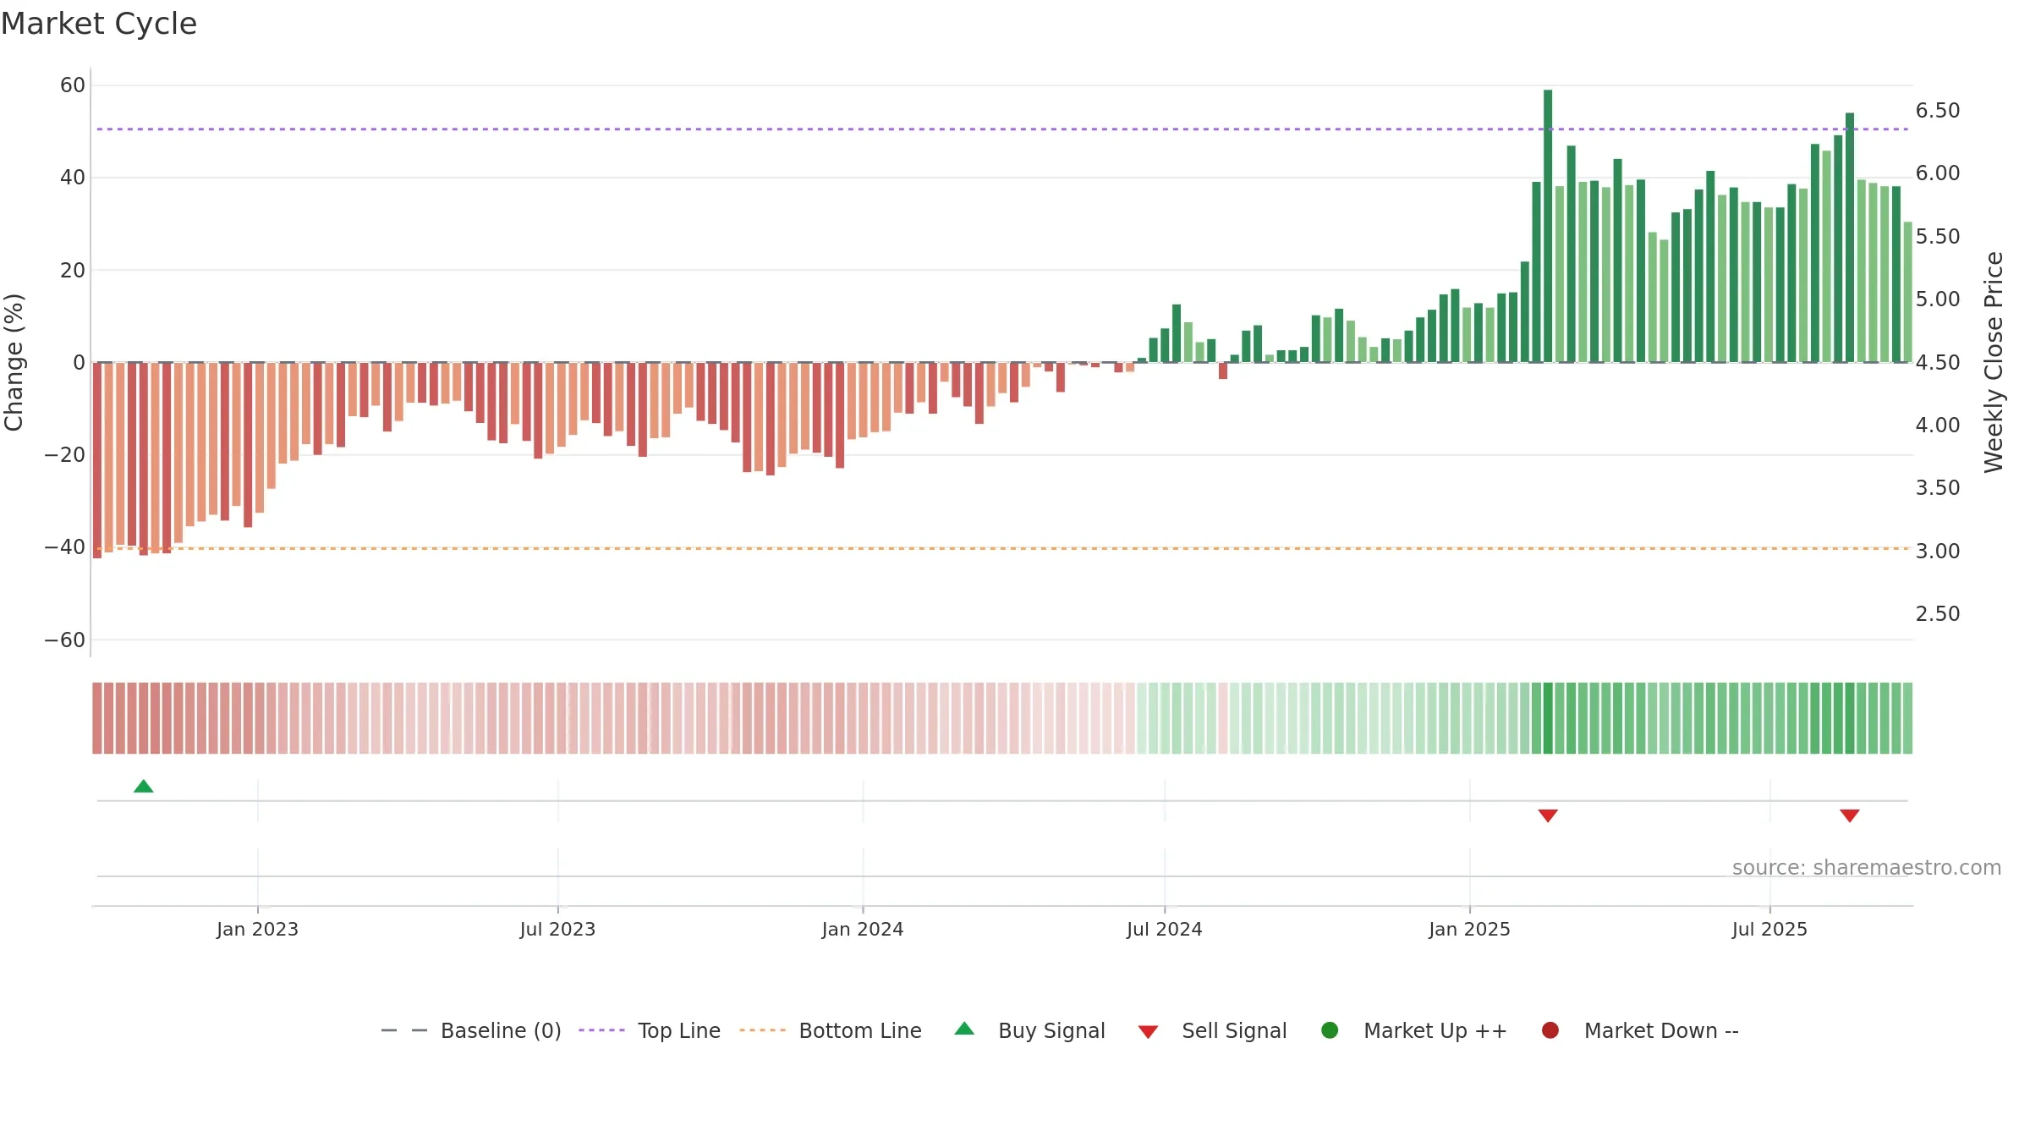Click the Change (%) axis title
Viewport: 2030px width, 1142px height.
tap(14, 362)
